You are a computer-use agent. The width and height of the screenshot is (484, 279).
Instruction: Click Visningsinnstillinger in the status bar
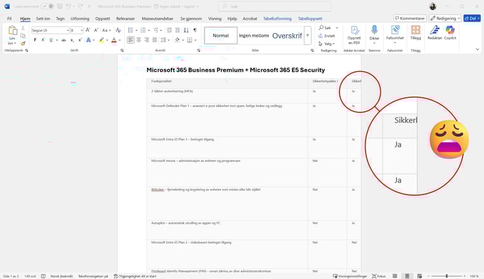point(350,276)
